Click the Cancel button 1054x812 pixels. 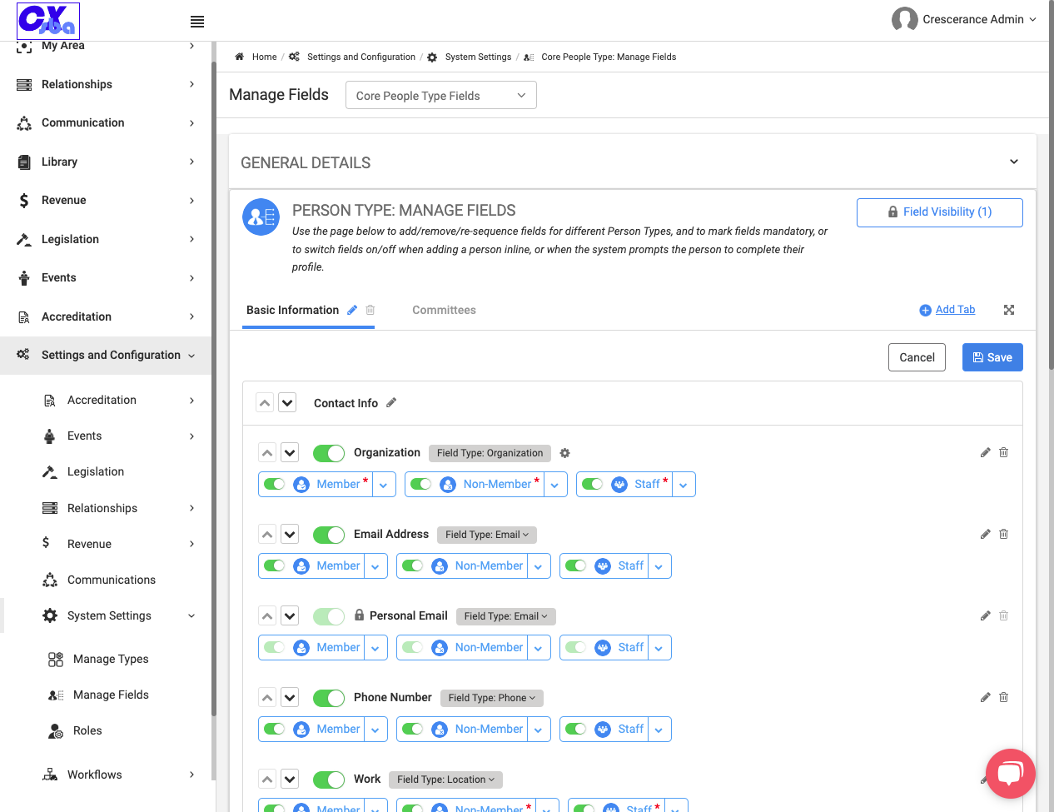917,357
